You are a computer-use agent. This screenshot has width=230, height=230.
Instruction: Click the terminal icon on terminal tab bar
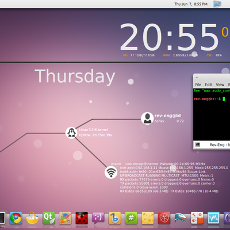tap(197, 144)
